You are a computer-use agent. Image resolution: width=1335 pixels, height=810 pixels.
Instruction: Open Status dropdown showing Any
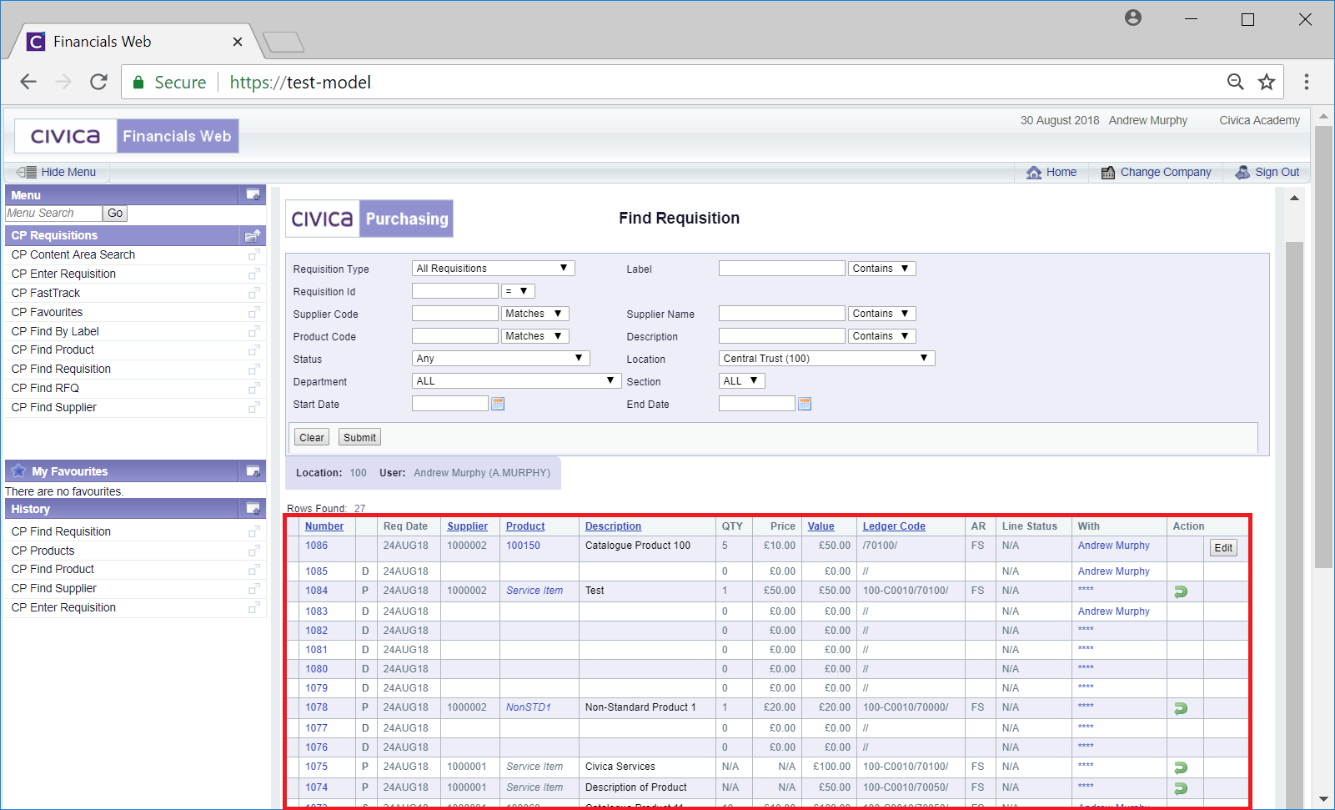500,358
